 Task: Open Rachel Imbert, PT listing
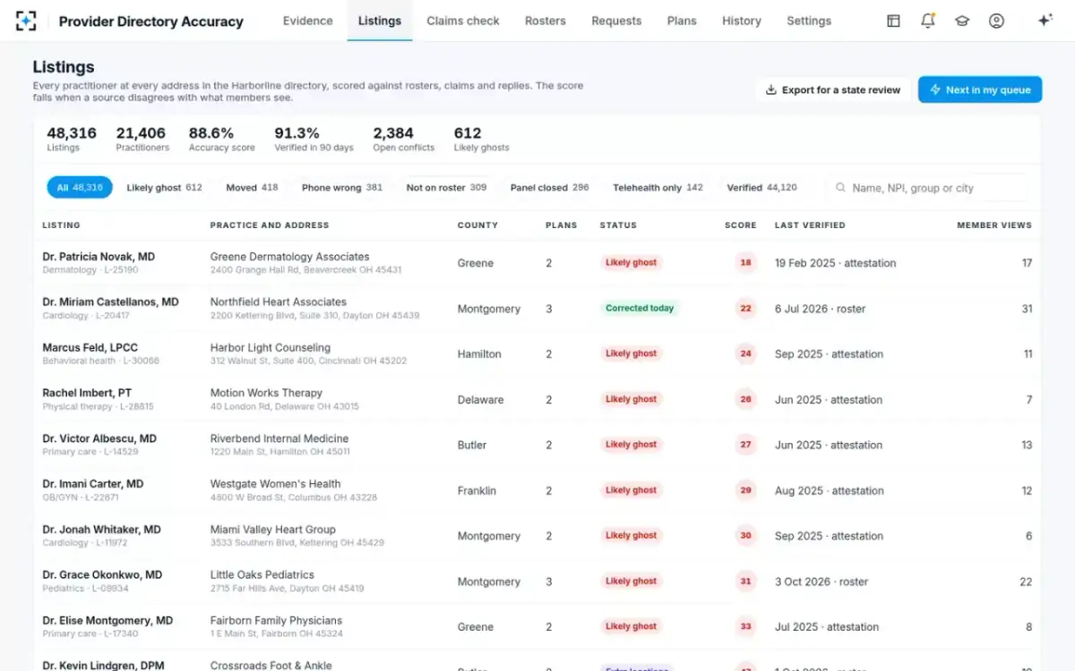[87, 393]
